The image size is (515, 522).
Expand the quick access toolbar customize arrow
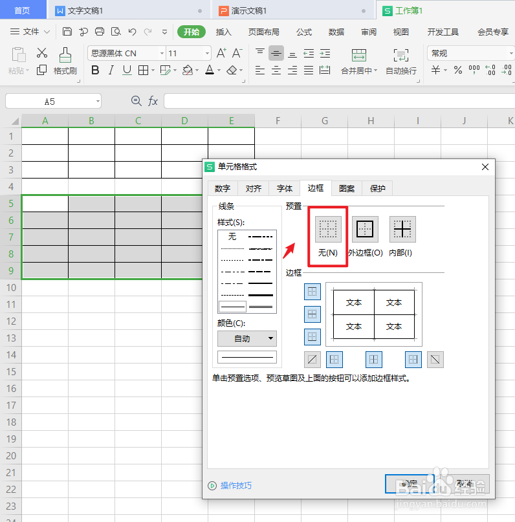click(x=164, y=32)
